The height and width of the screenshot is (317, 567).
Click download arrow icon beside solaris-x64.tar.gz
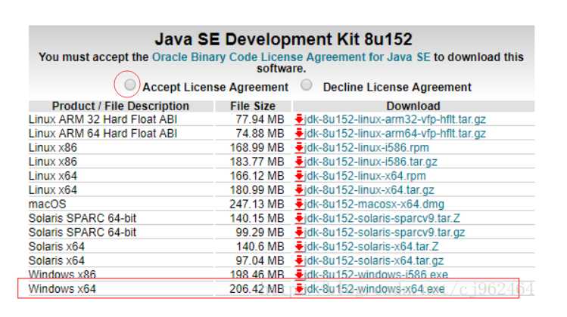coord(299,260)
